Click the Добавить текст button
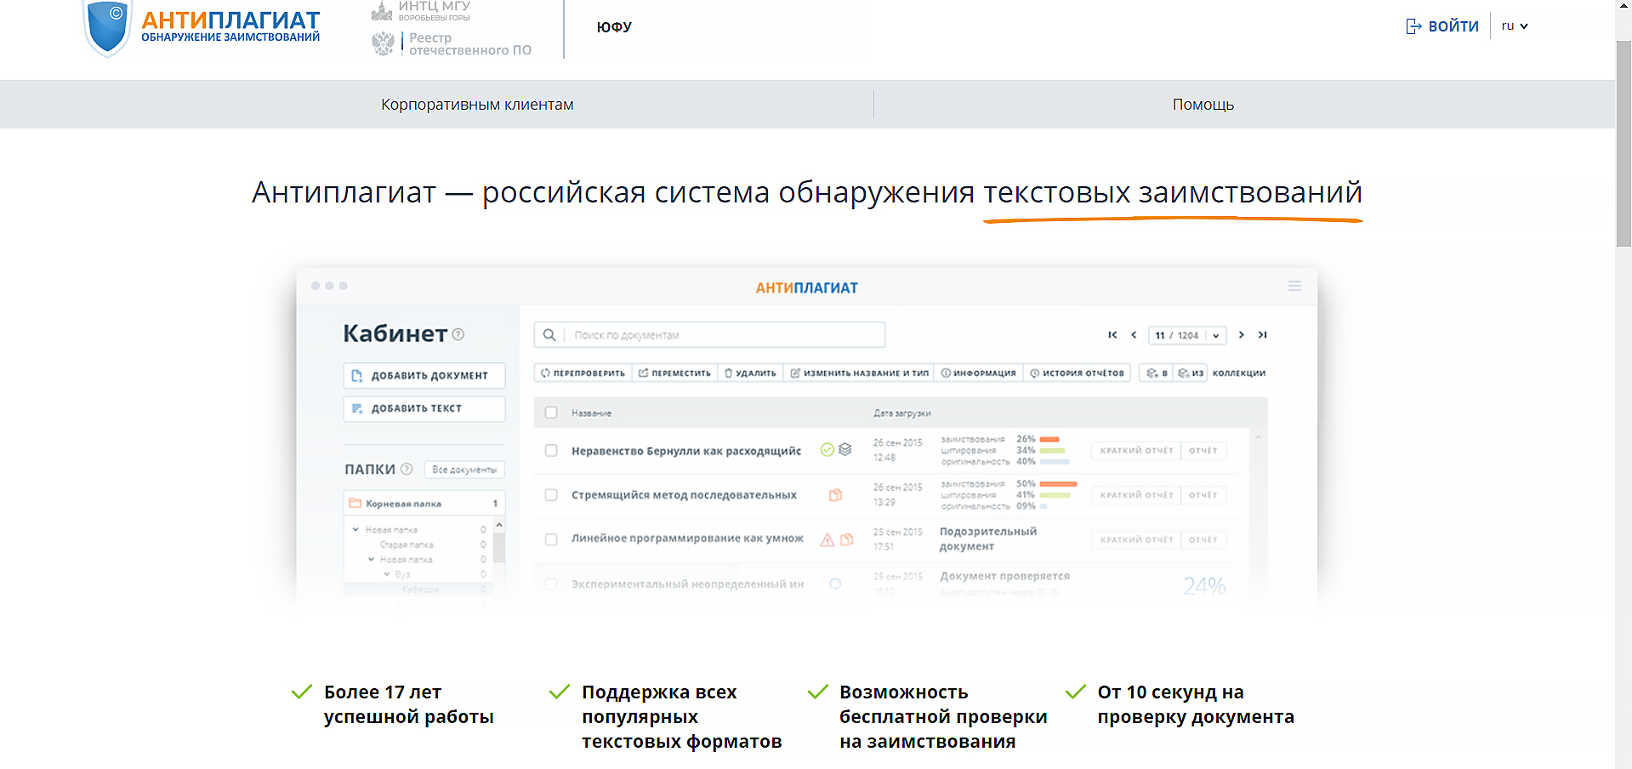The height and width of the screenshot is (769, 1632). point(424,408)
